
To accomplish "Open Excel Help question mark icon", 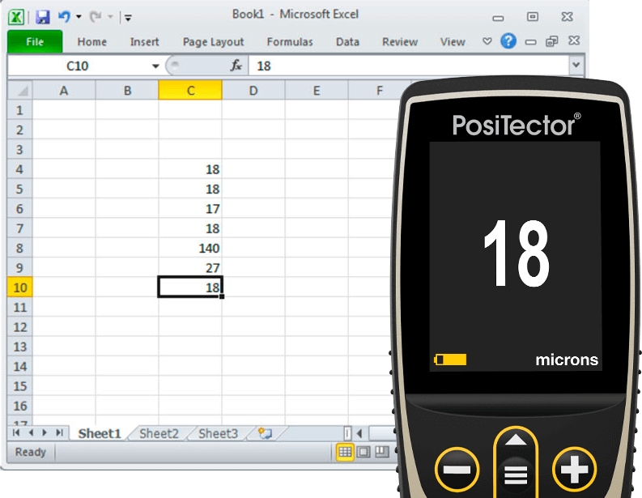I will coord(508,41).
